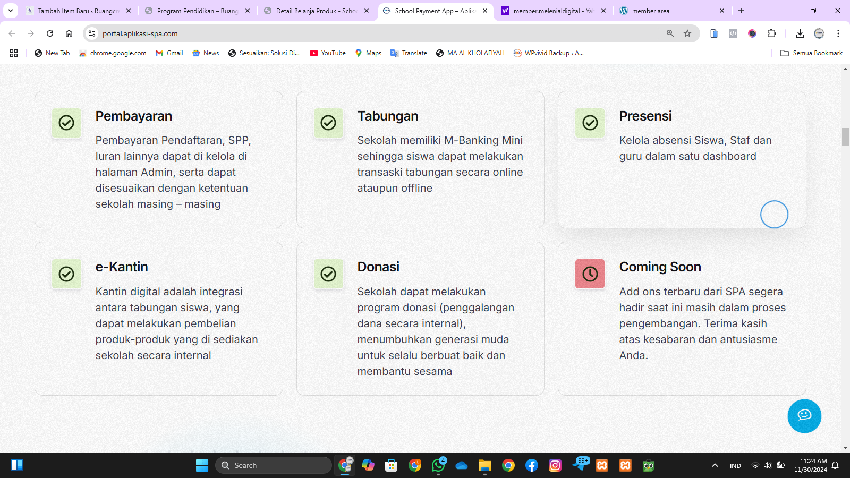Viewport: 850px width, 478px height.
Task: Click the chat support bubble icon
Action: [x=804, y=416]
